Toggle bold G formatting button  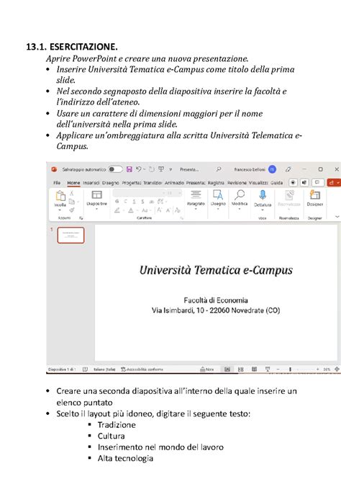click(117, 202)
